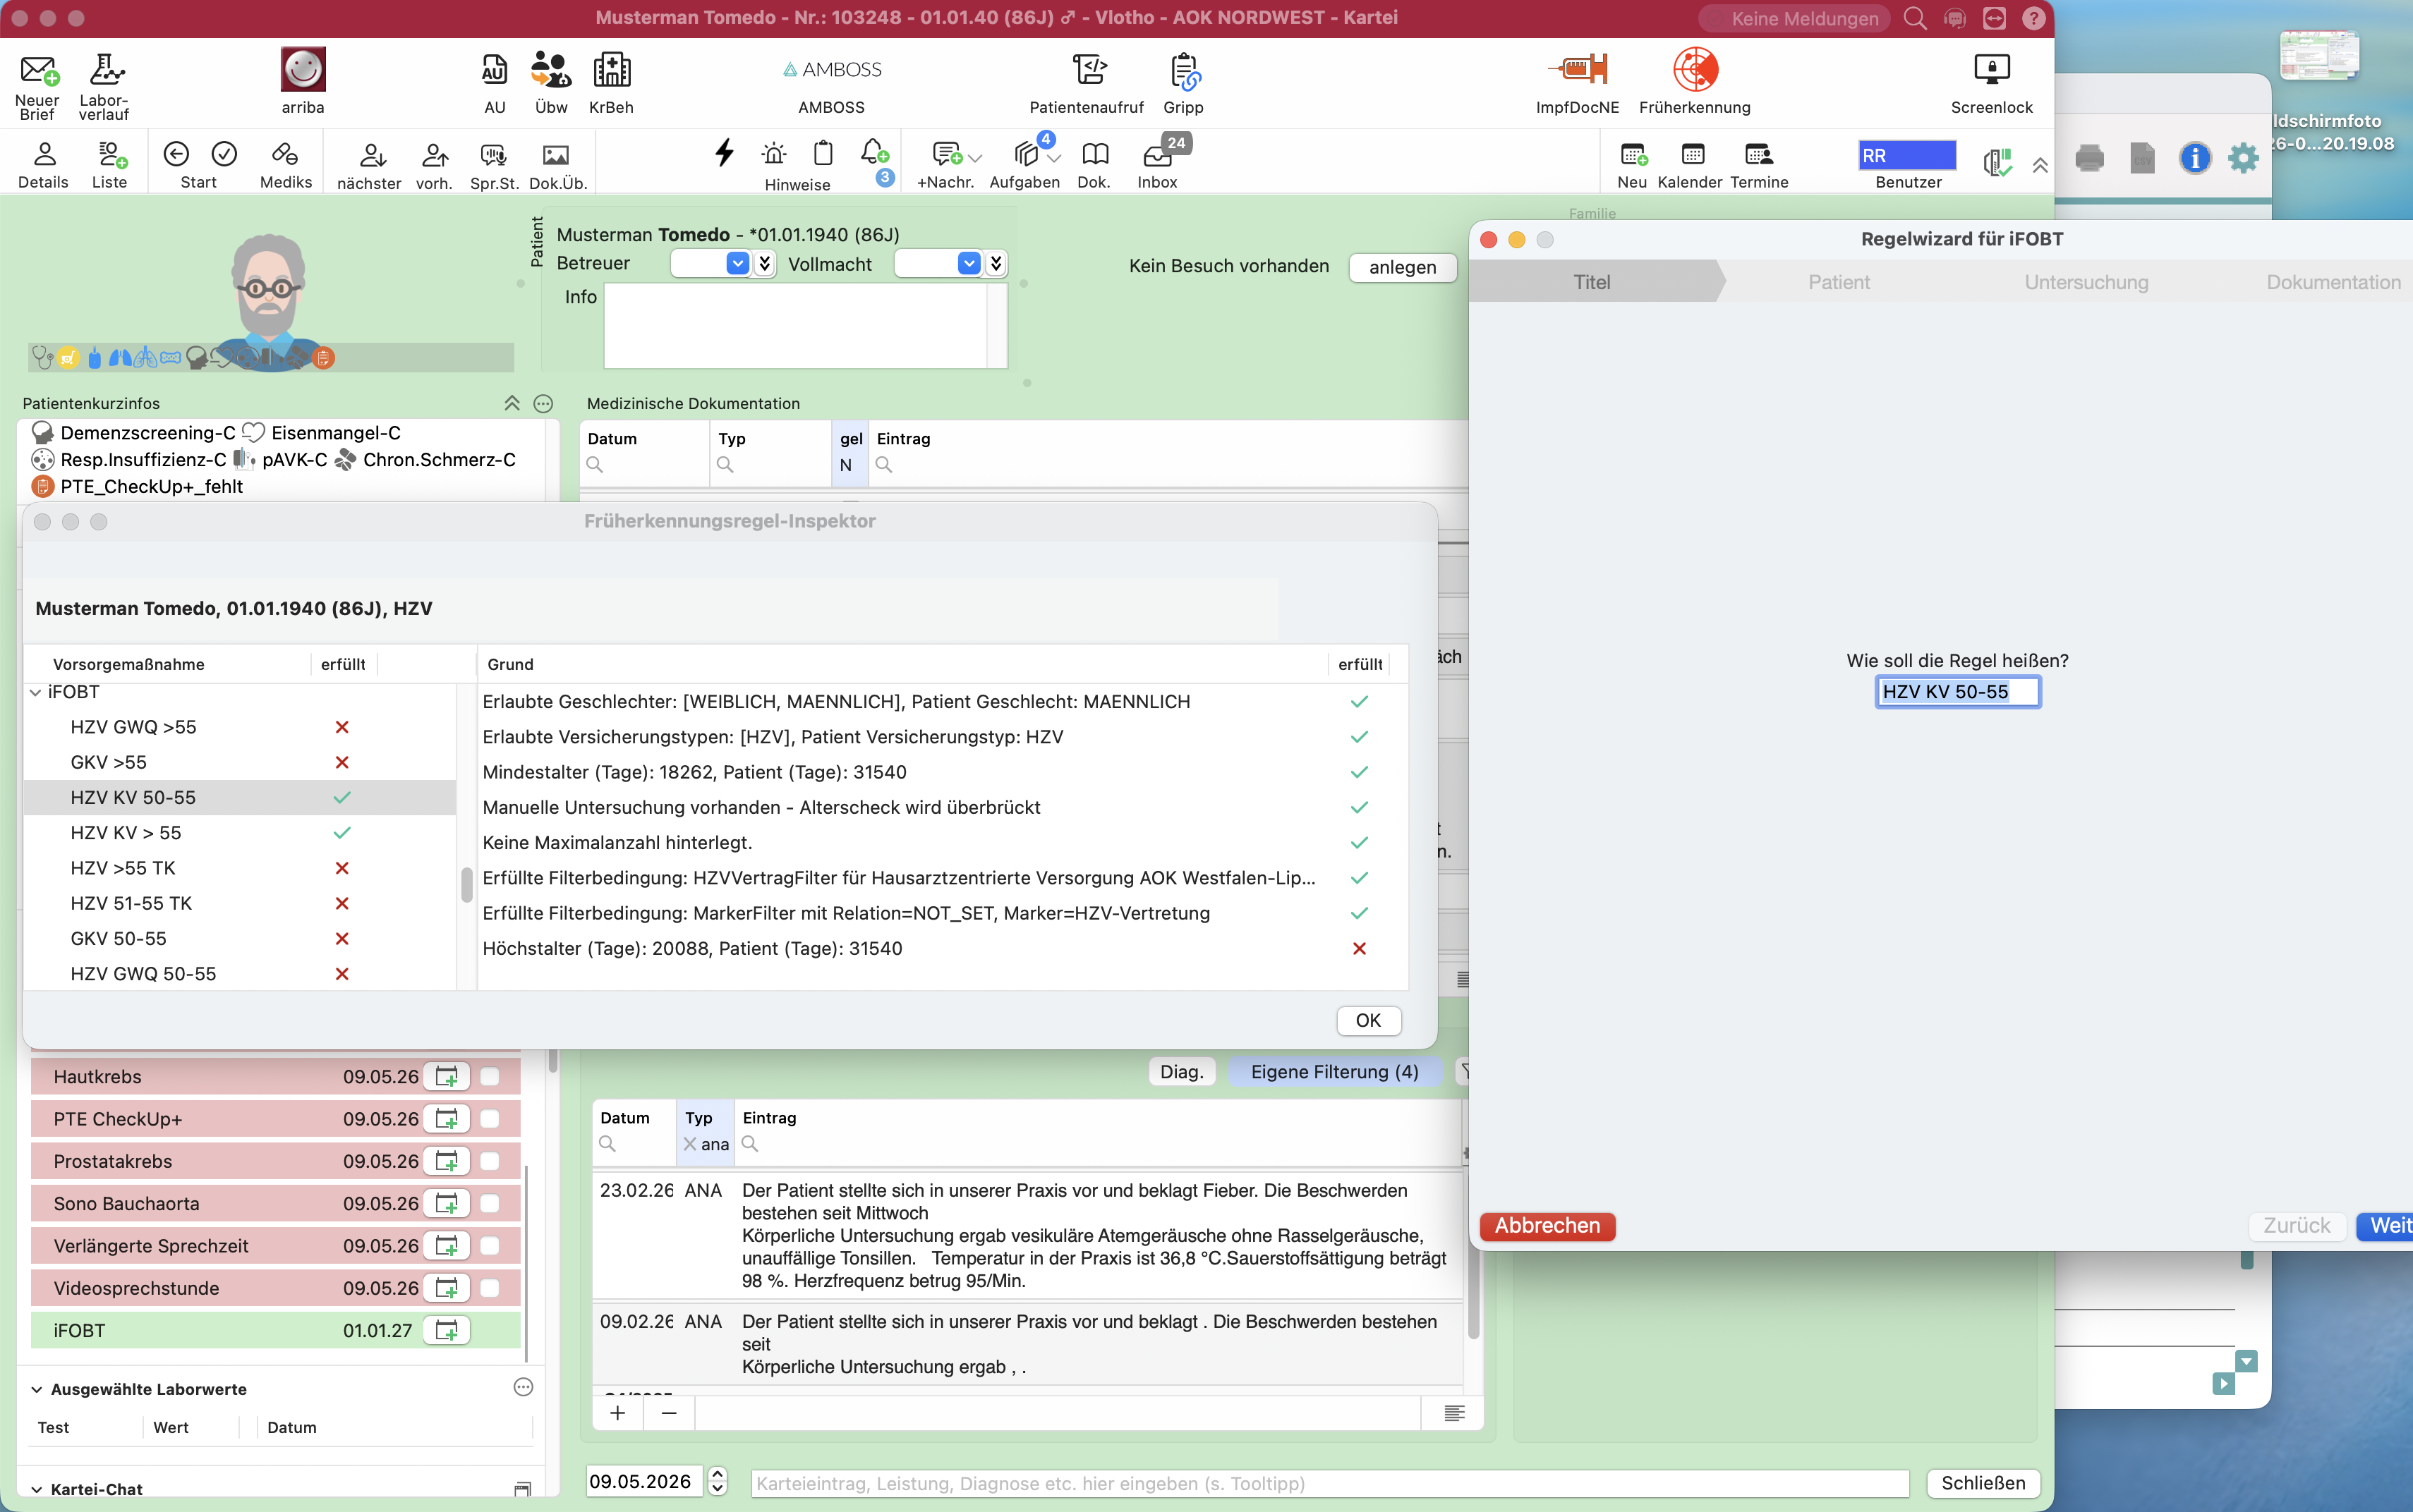Toggle the Videosprechstunde row checkbox
The height and width of the screenshot is (1512, 2413).
click(490, 1288)
